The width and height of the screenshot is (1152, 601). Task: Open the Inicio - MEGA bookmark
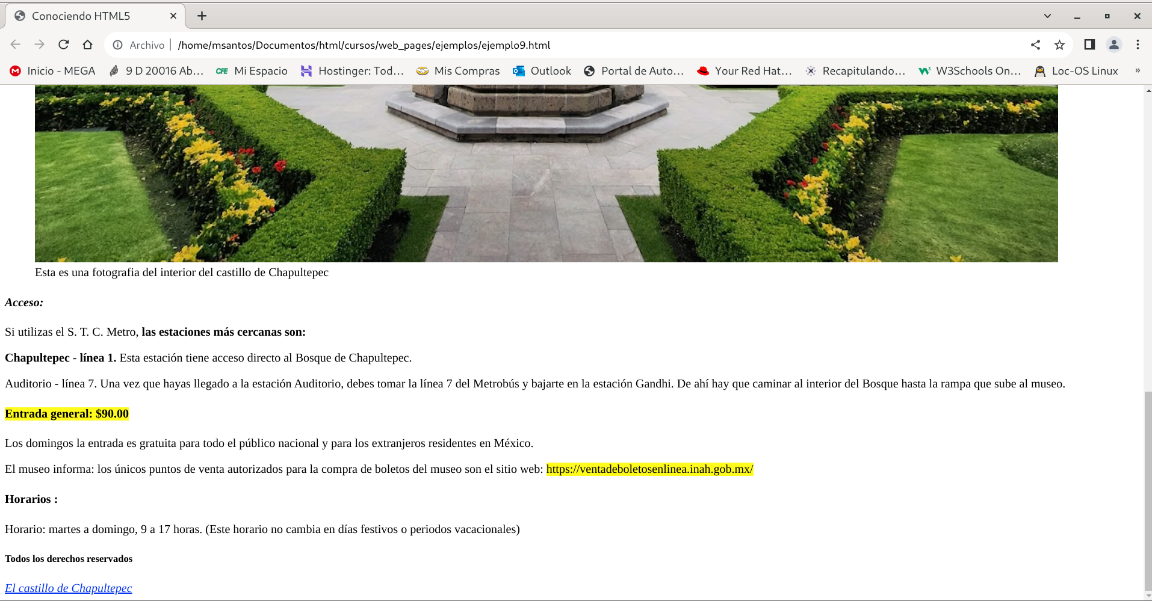[53, 71]
